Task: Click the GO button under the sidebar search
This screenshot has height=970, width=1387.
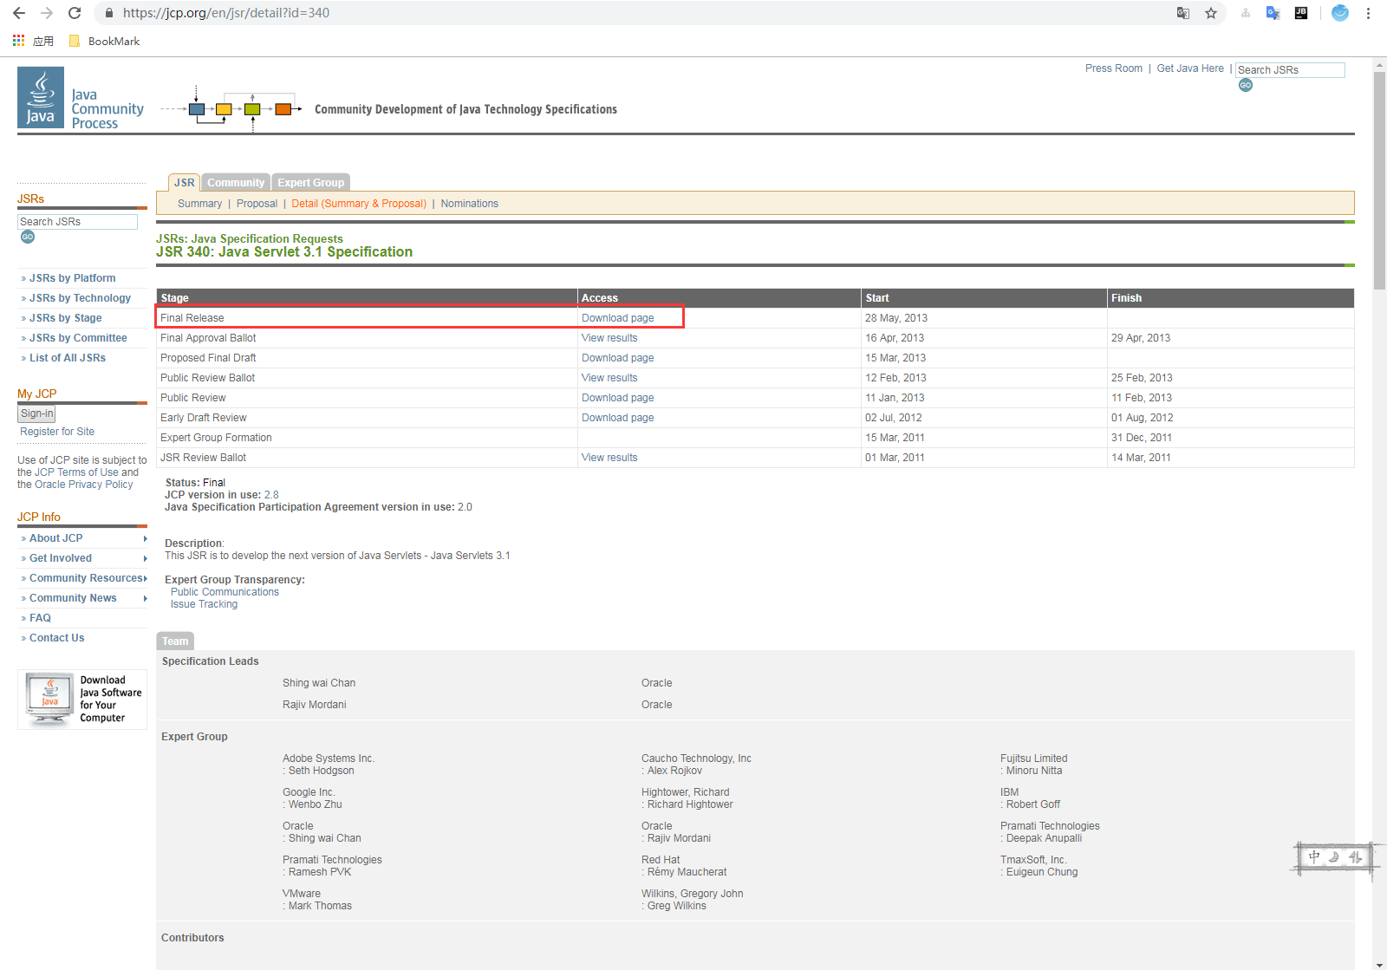Action: 28,237
